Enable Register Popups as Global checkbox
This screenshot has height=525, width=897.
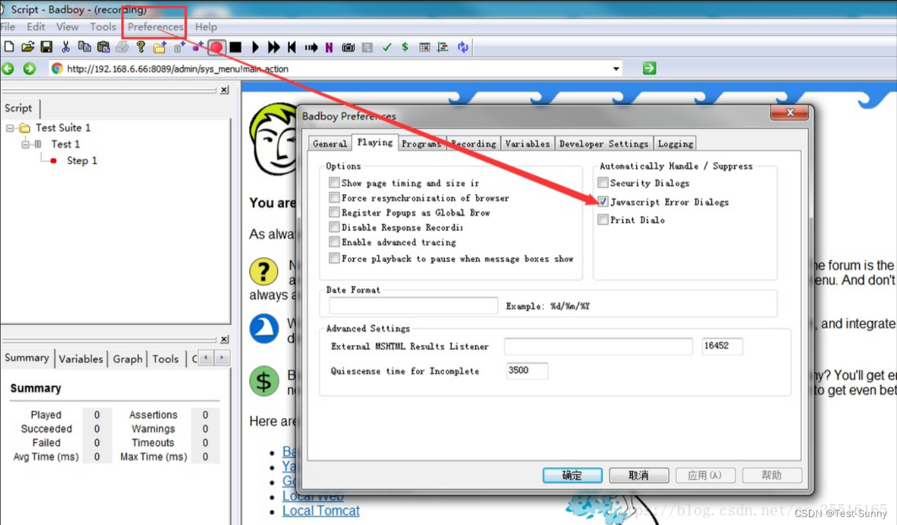click(334, 213)
